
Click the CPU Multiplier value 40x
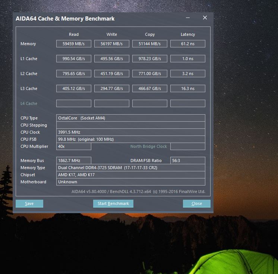point(74,146)
